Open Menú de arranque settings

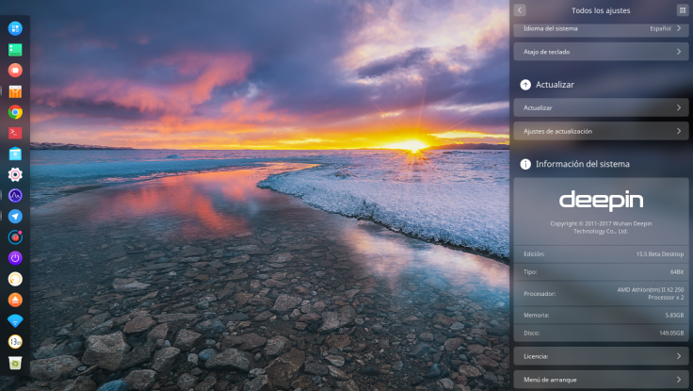[601, 380]
